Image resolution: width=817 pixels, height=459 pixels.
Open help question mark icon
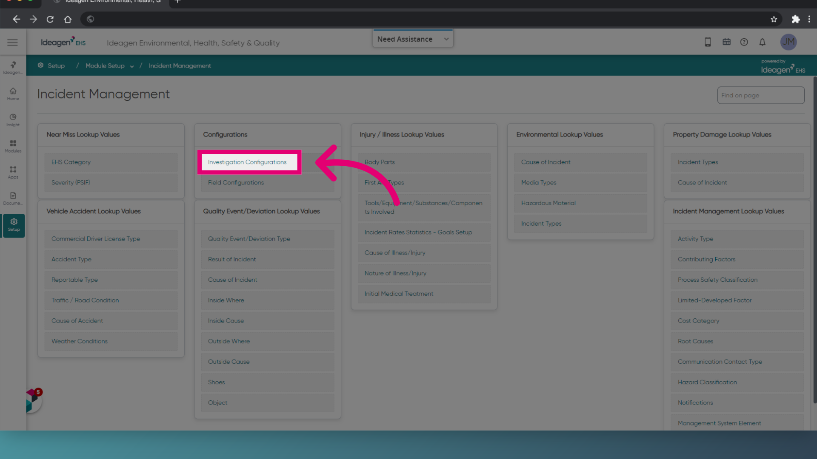[x=744, y=42]
